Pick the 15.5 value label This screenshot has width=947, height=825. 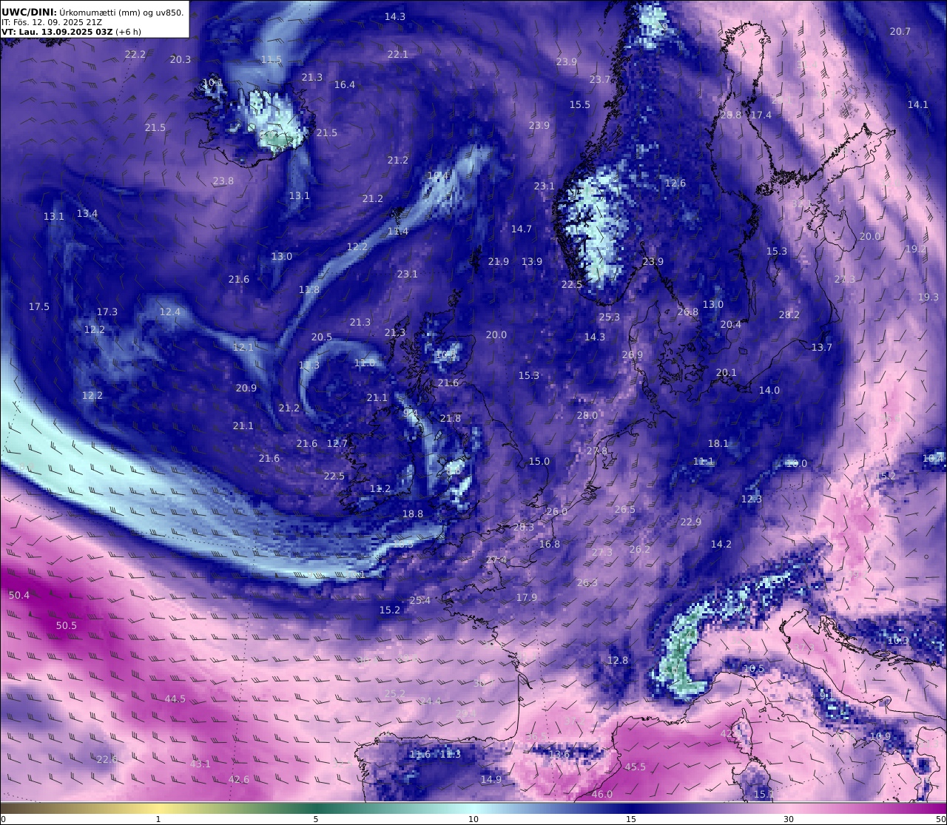pos(579,104)
